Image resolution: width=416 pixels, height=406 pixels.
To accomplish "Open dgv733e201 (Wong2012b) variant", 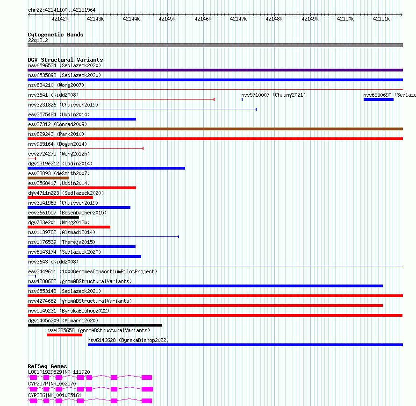I will point(59,222).
